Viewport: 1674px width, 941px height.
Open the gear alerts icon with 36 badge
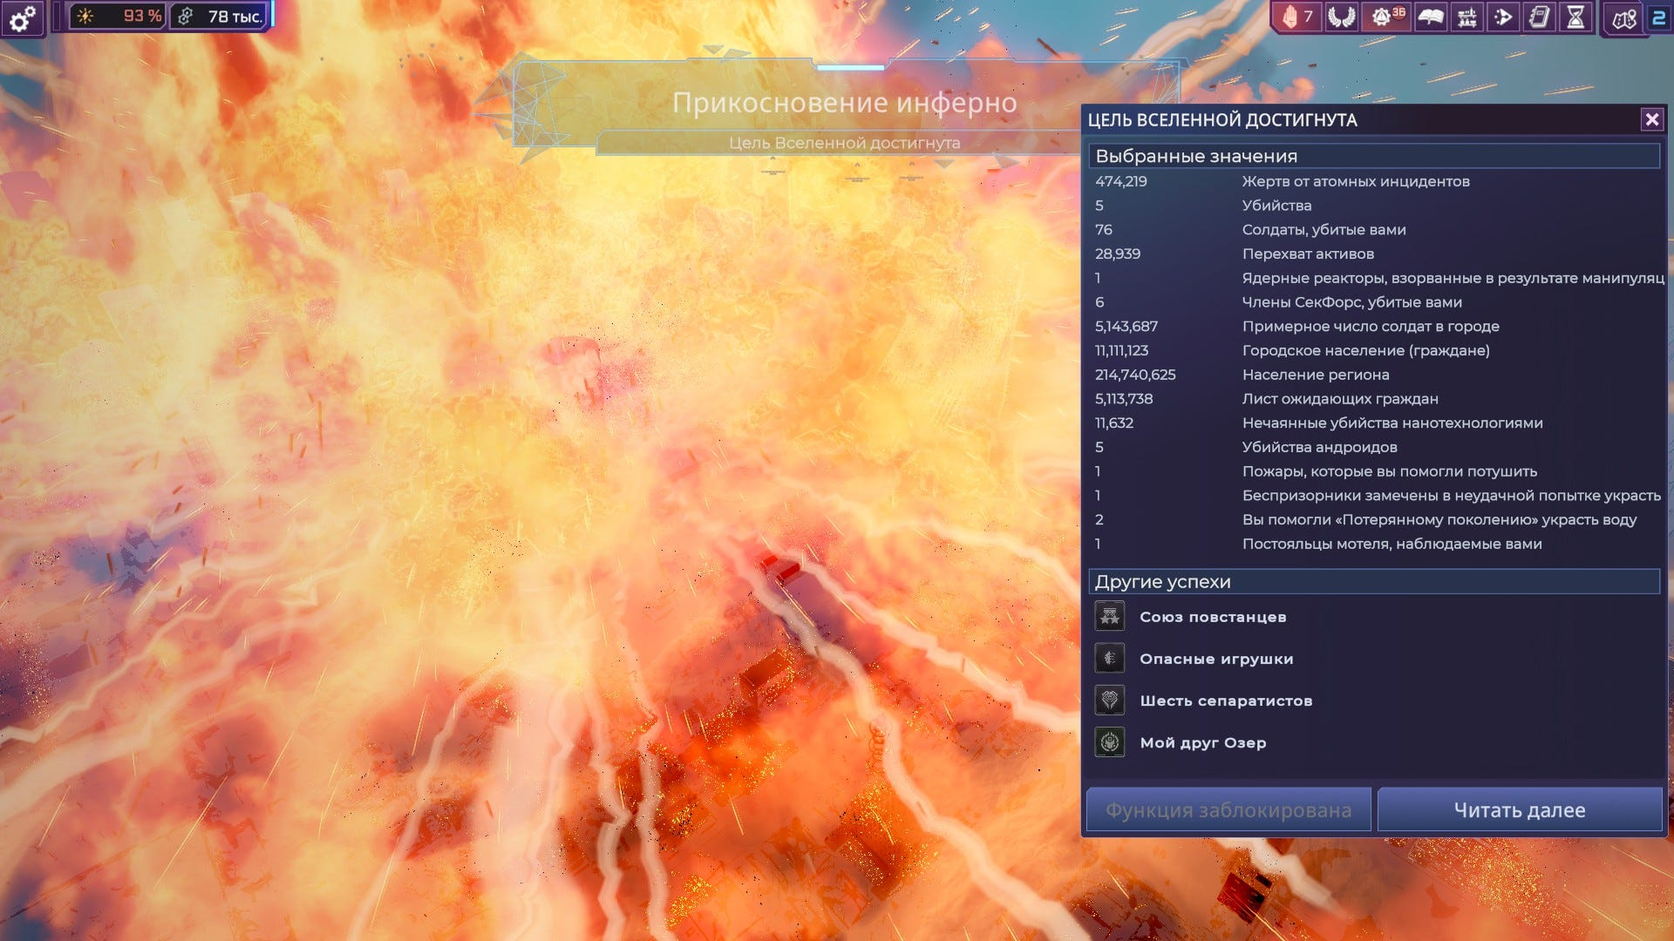pos(1386,17)
